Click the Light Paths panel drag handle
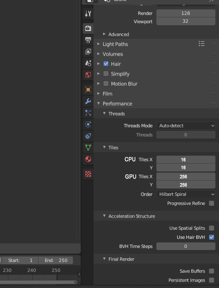Image resolution: width=219 pixels, height=288 pixels. click(x=213, y=44)
